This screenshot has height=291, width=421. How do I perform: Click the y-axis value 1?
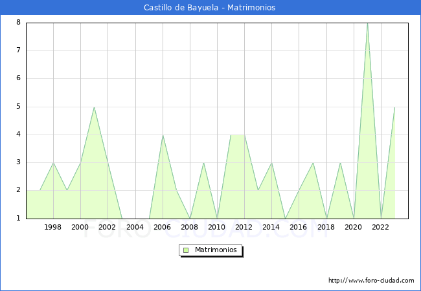click(18, 218)
